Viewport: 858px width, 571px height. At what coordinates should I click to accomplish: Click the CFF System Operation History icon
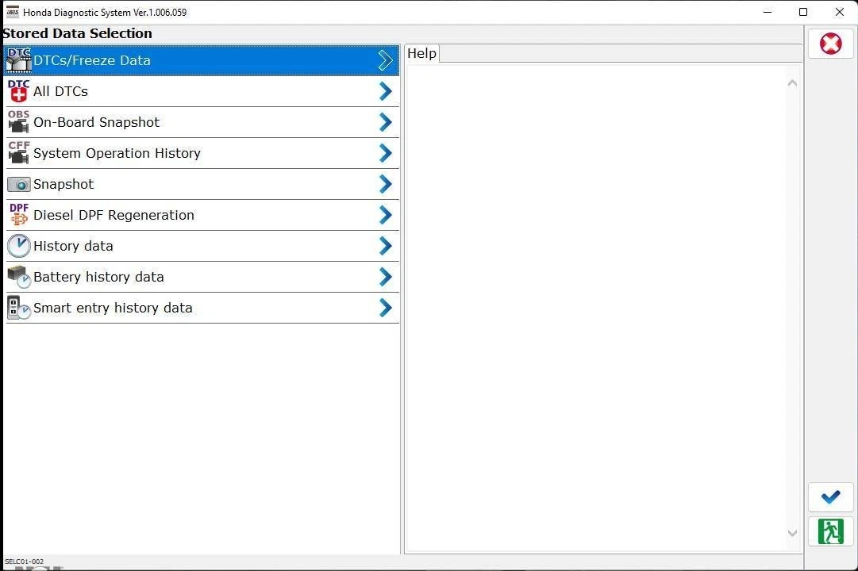coord(18,153)
